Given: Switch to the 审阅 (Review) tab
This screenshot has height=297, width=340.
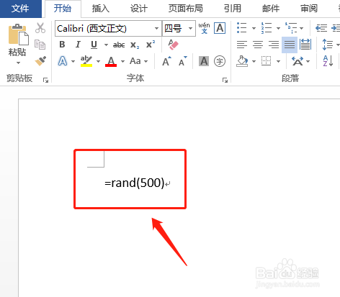Looking at the screenshot, I should pos(309,9).
